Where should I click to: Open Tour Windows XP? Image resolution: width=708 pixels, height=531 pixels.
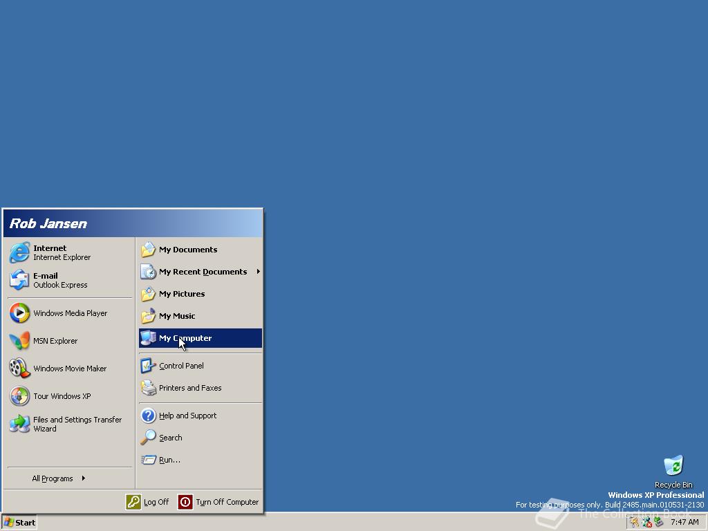click(x=70, y=396)
